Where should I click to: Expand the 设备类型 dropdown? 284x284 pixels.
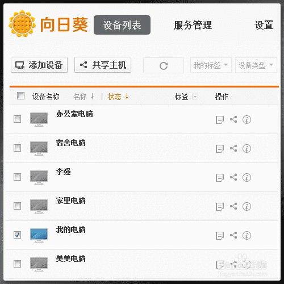[256, 65]
